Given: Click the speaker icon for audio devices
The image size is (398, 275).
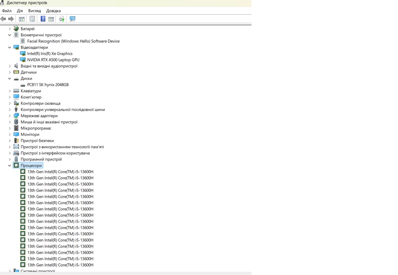Looking at the screenshot, I should point(16,66).
